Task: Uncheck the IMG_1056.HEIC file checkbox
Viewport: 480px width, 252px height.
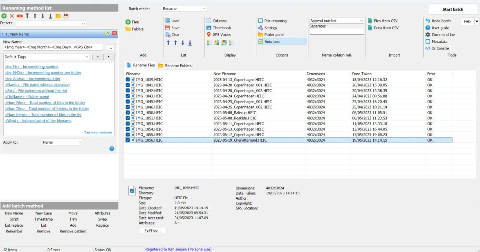Action: click(128, 140)
